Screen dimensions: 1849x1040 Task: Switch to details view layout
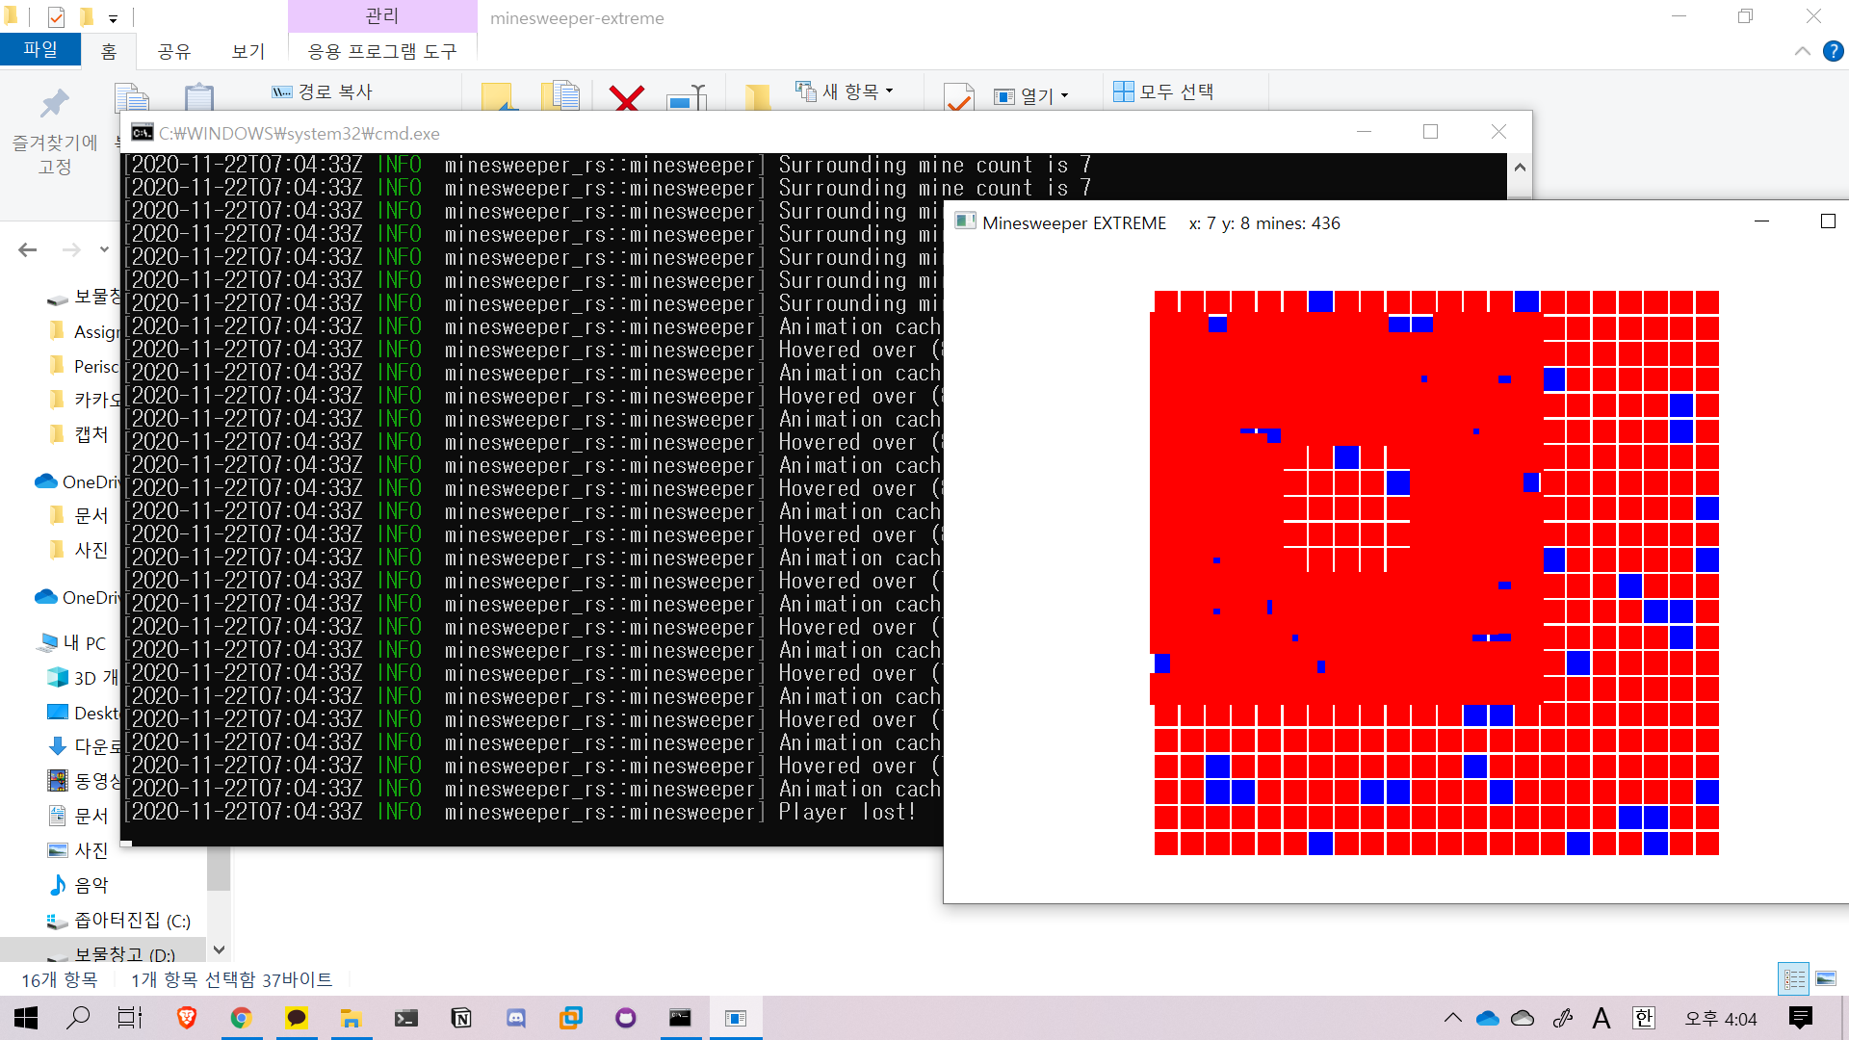coord(1794,979)
